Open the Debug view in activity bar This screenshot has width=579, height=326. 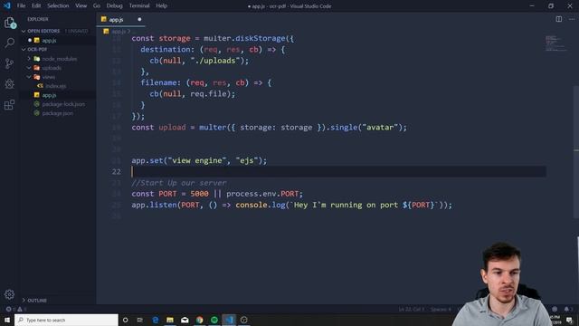tap(10, 84)
